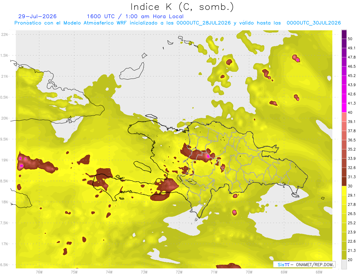Click legend value '31.3'

(352, 177)
